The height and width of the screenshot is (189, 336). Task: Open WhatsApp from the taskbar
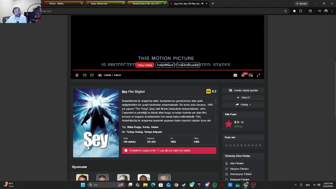(215, 185)
